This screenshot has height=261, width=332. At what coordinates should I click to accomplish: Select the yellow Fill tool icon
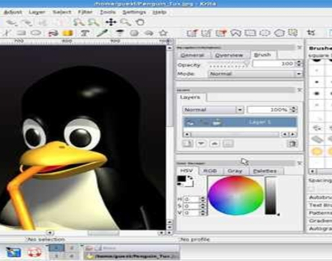coord(67,33)
